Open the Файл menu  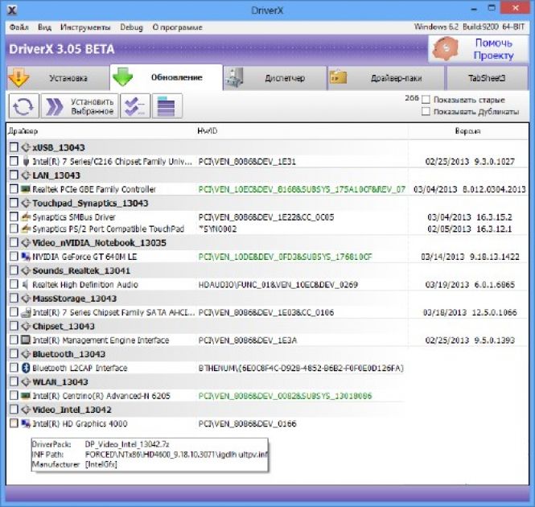(19, 27)
